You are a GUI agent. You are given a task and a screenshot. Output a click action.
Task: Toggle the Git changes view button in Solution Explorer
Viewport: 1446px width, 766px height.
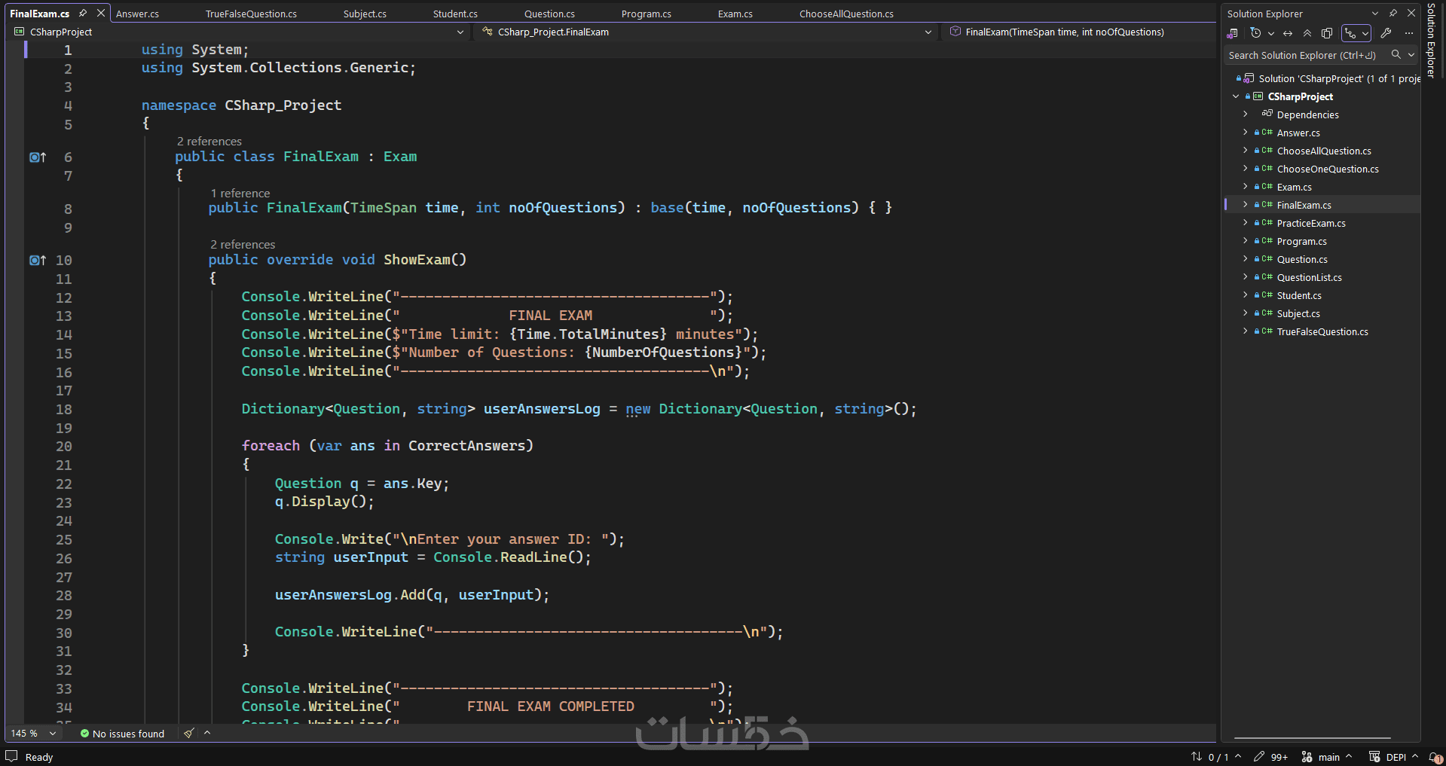[x=1356, y=33]
